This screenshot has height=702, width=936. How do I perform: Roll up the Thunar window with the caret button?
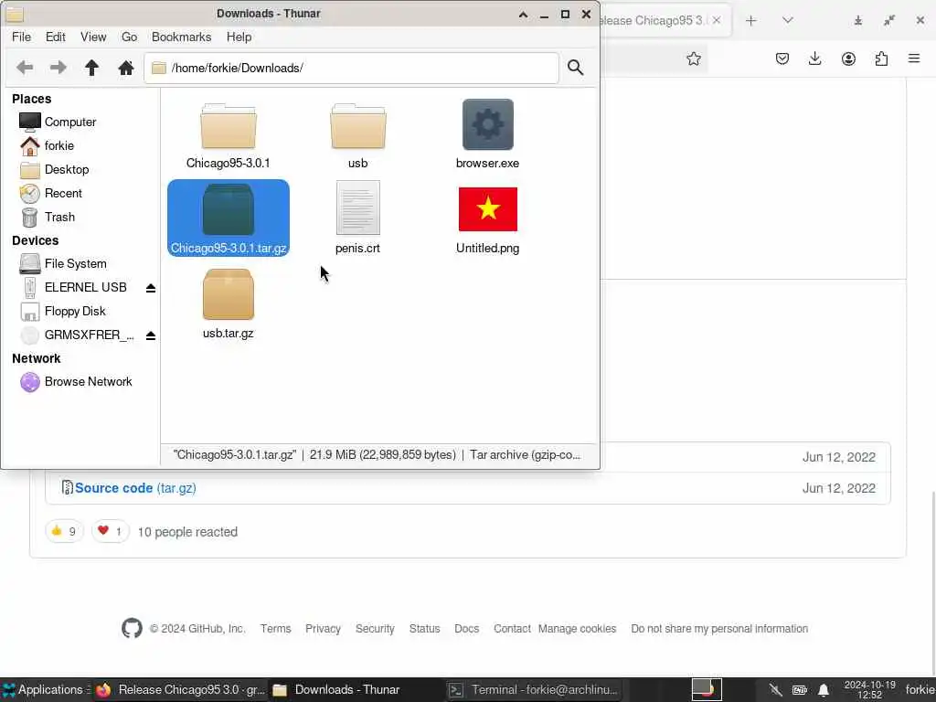click(523, 15)
